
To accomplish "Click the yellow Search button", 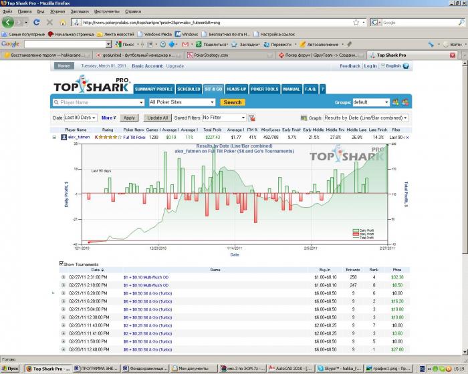I will coord(233,102).
